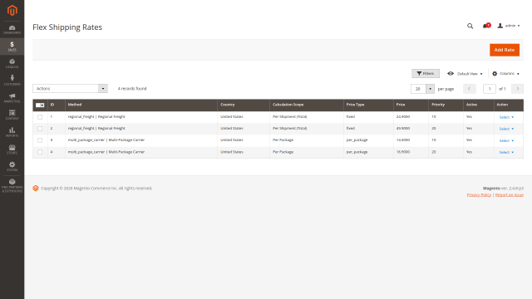Check the row with ID 4
532x299 pixels.
tap(40, 152)
